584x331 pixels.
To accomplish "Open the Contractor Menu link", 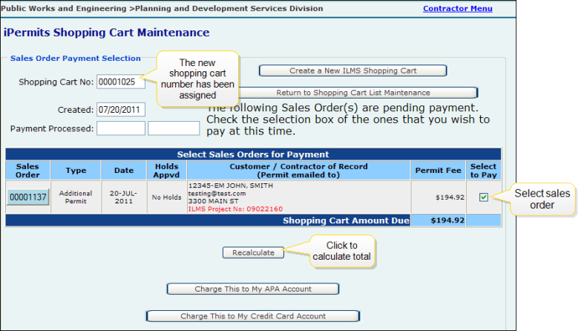I will [457, 9].
